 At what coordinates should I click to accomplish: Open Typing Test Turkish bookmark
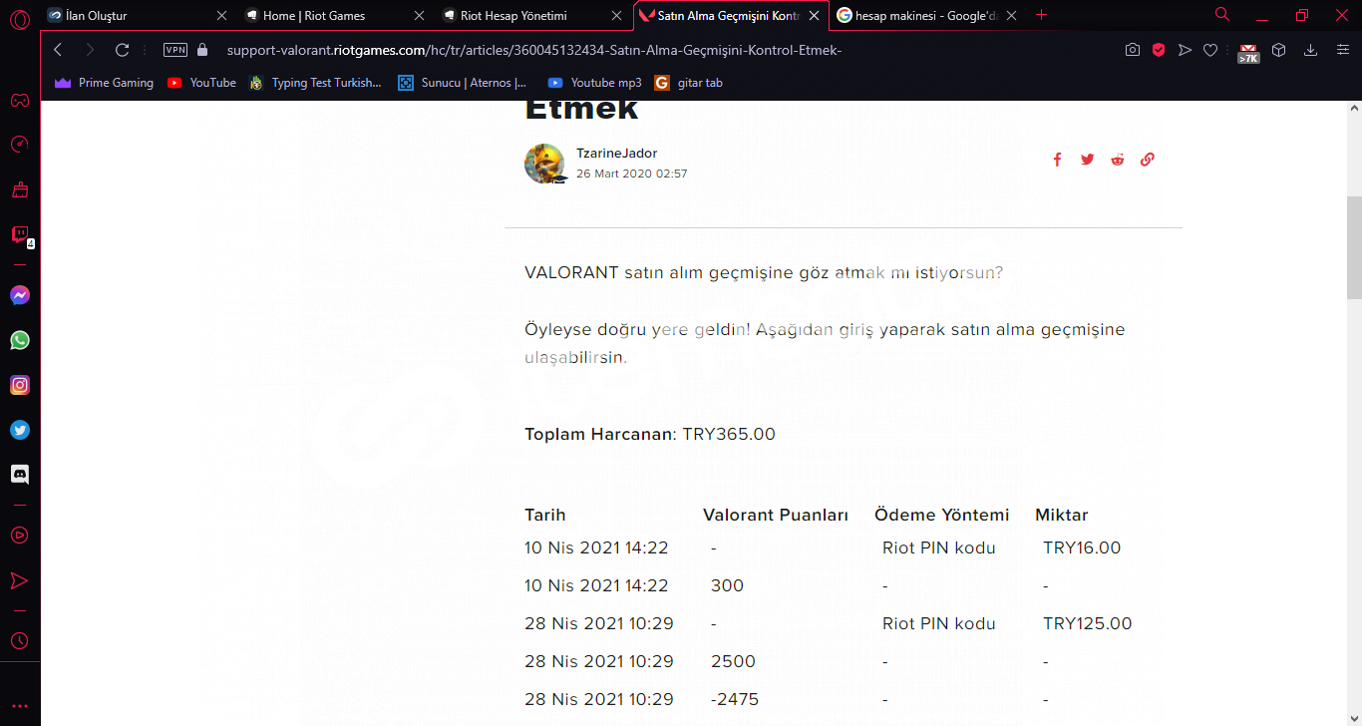315,83
